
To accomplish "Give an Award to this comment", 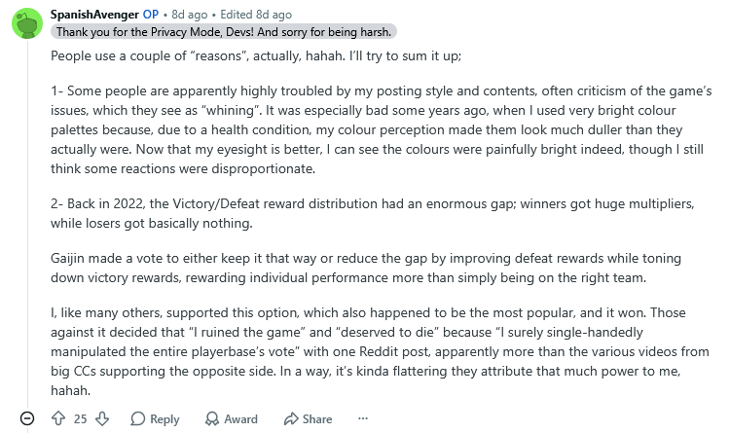I will point(232,419).
